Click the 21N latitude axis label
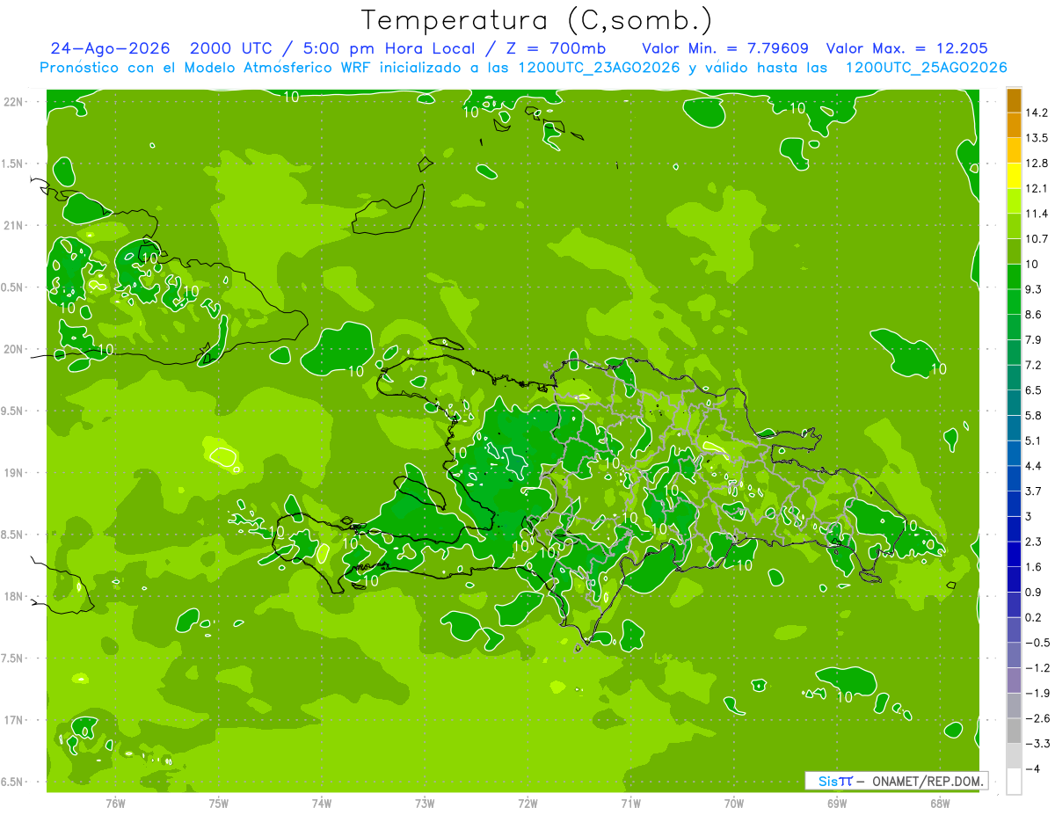Viewport: 1055px width, 815px height. [13, 225]
